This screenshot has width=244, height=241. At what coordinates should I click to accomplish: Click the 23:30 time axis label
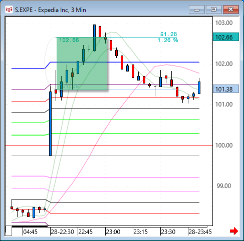tap(168, 232)
